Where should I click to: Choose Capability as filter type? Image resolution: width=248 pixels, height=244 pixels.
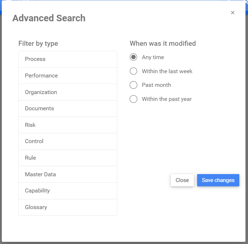[x=68, y=191]
